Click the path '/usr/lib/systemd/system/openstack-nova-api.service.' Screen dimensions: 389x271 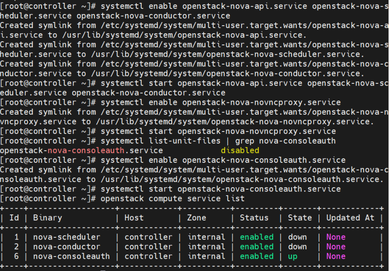point(184,35)
